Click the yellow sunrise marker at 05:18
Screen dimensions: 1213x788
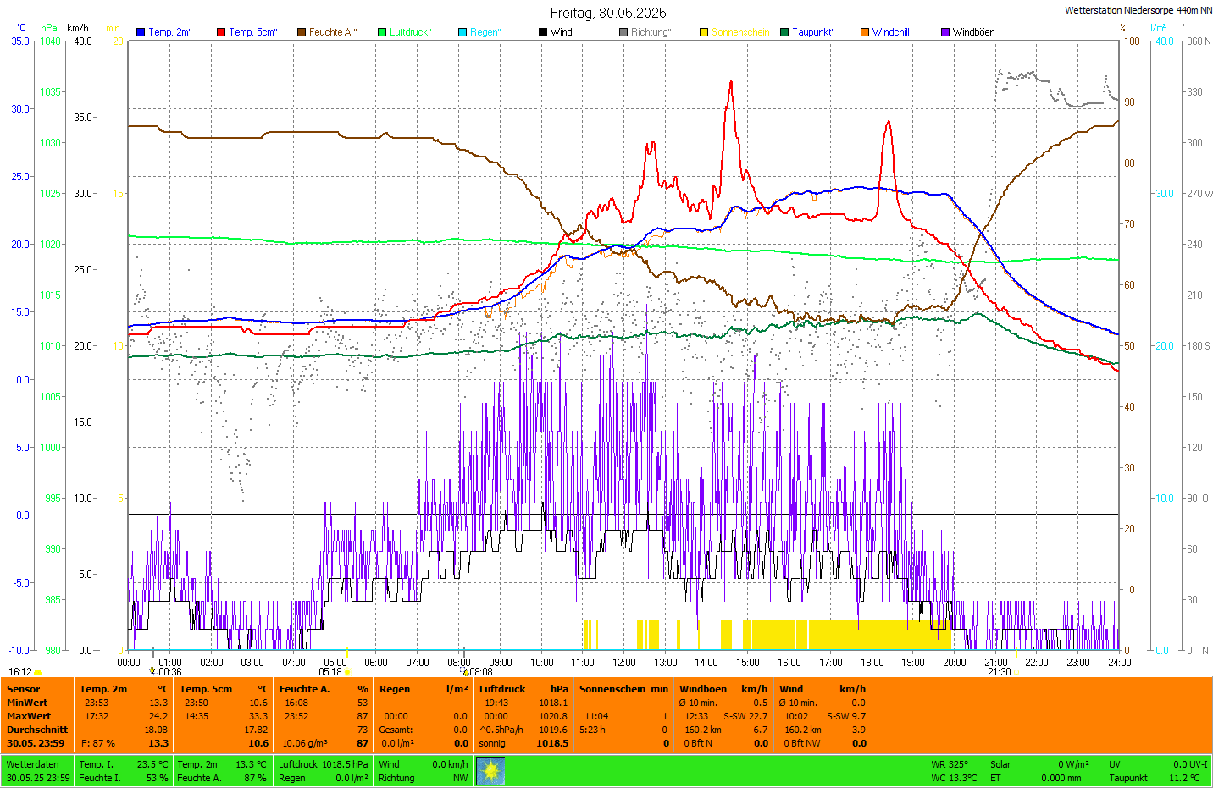point(347,672)
